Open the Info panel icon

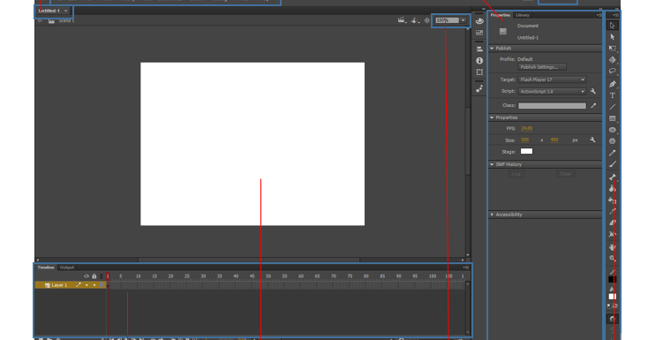coord(479,60)
